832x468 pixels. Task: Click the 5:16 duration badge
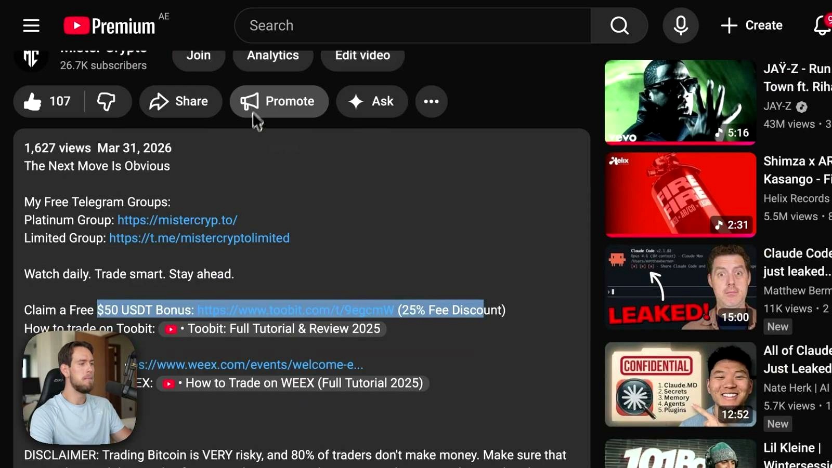[732, 133]
